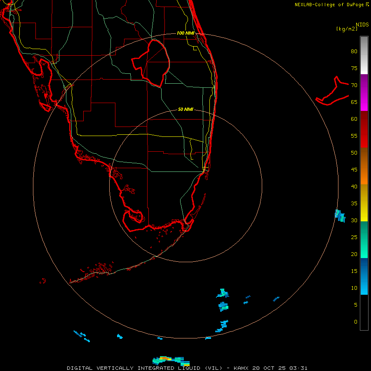This screenshot has width=371, height=371.
Task: Click the scale value 50
Action: (x=354, y=153)
